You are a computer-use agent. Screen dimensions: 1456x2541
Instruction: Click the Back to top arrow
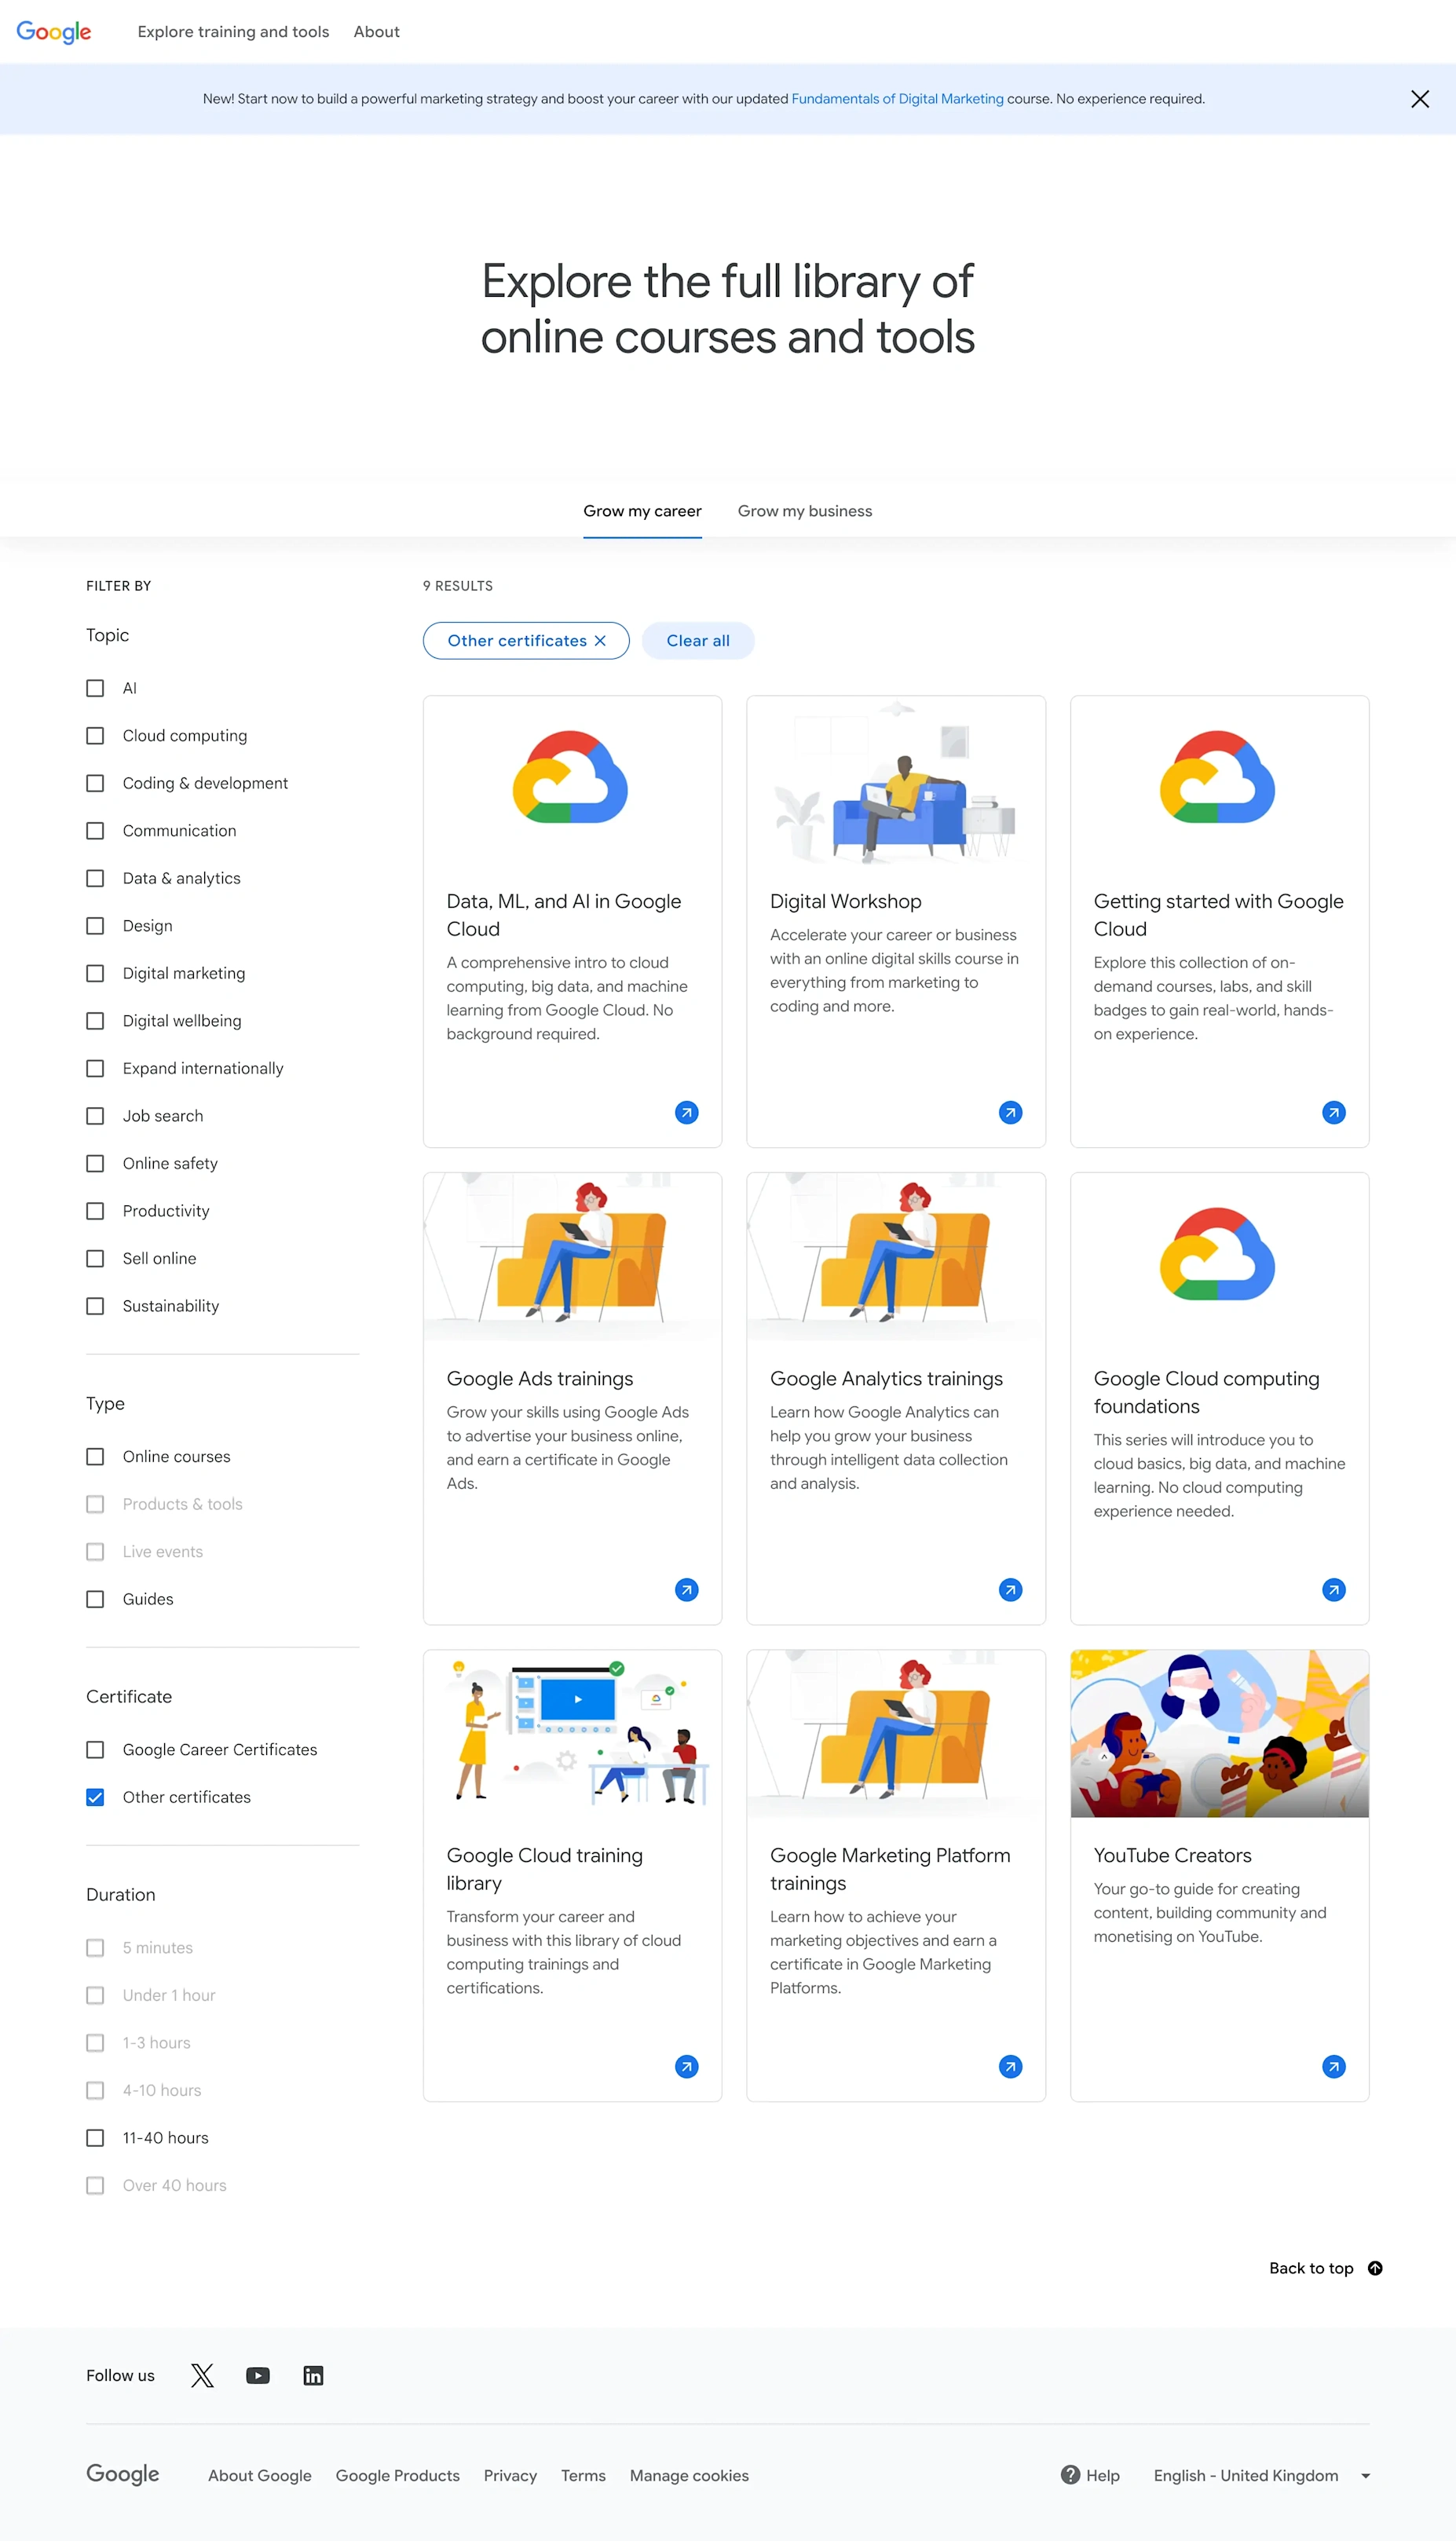(1375, 2268)
